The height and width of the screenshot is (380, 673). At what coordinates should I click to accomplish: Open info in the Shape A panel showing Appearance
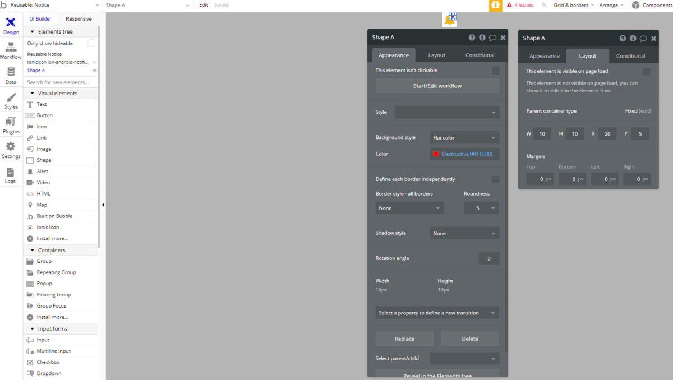pos(482,38)
